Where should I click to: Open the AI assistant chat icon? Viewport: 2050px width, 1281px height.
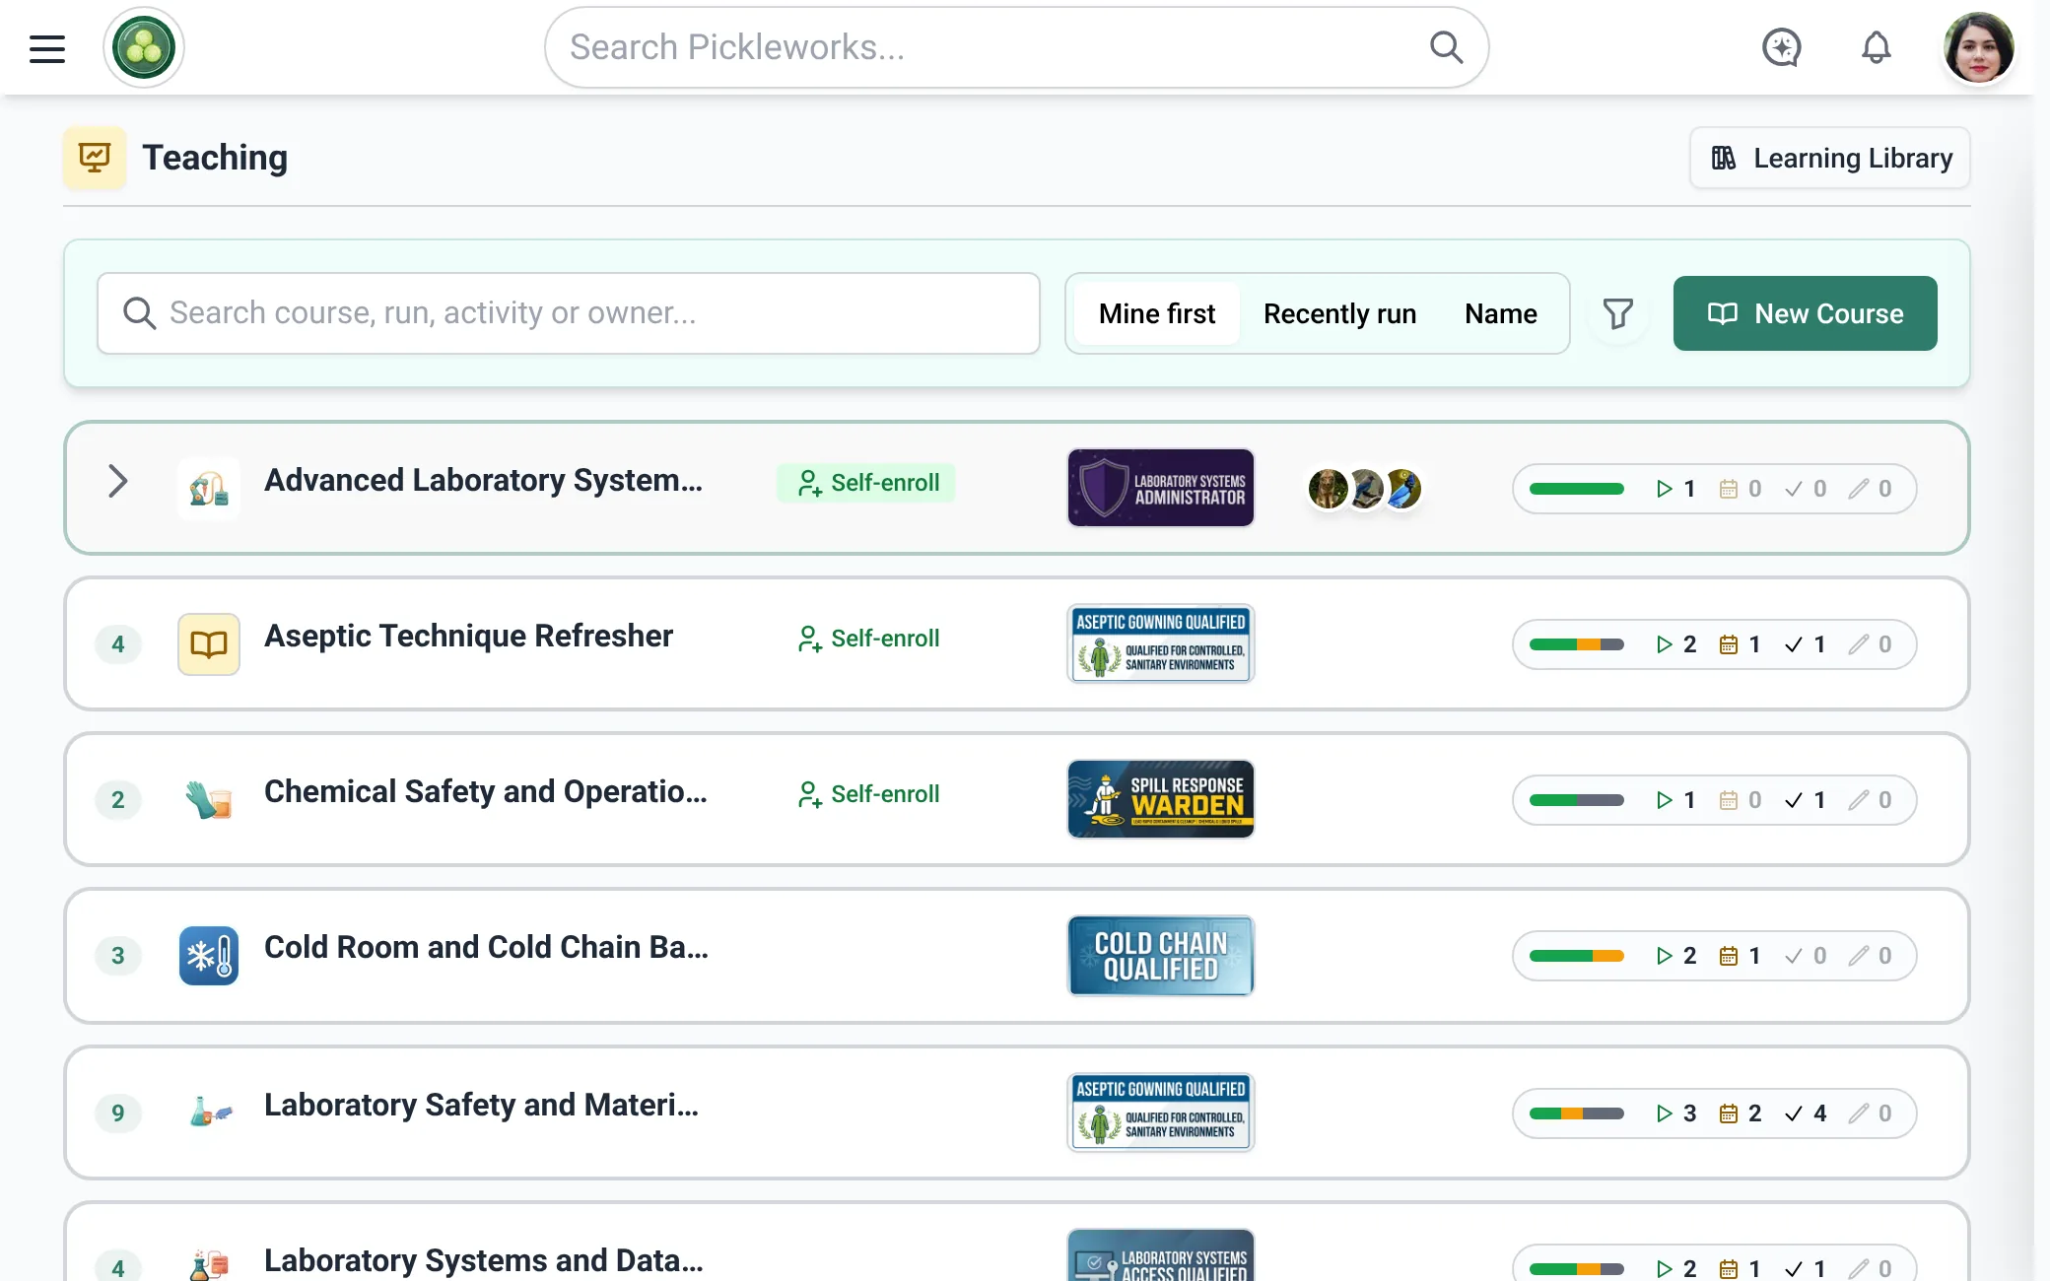click(x=1782, y=47)
